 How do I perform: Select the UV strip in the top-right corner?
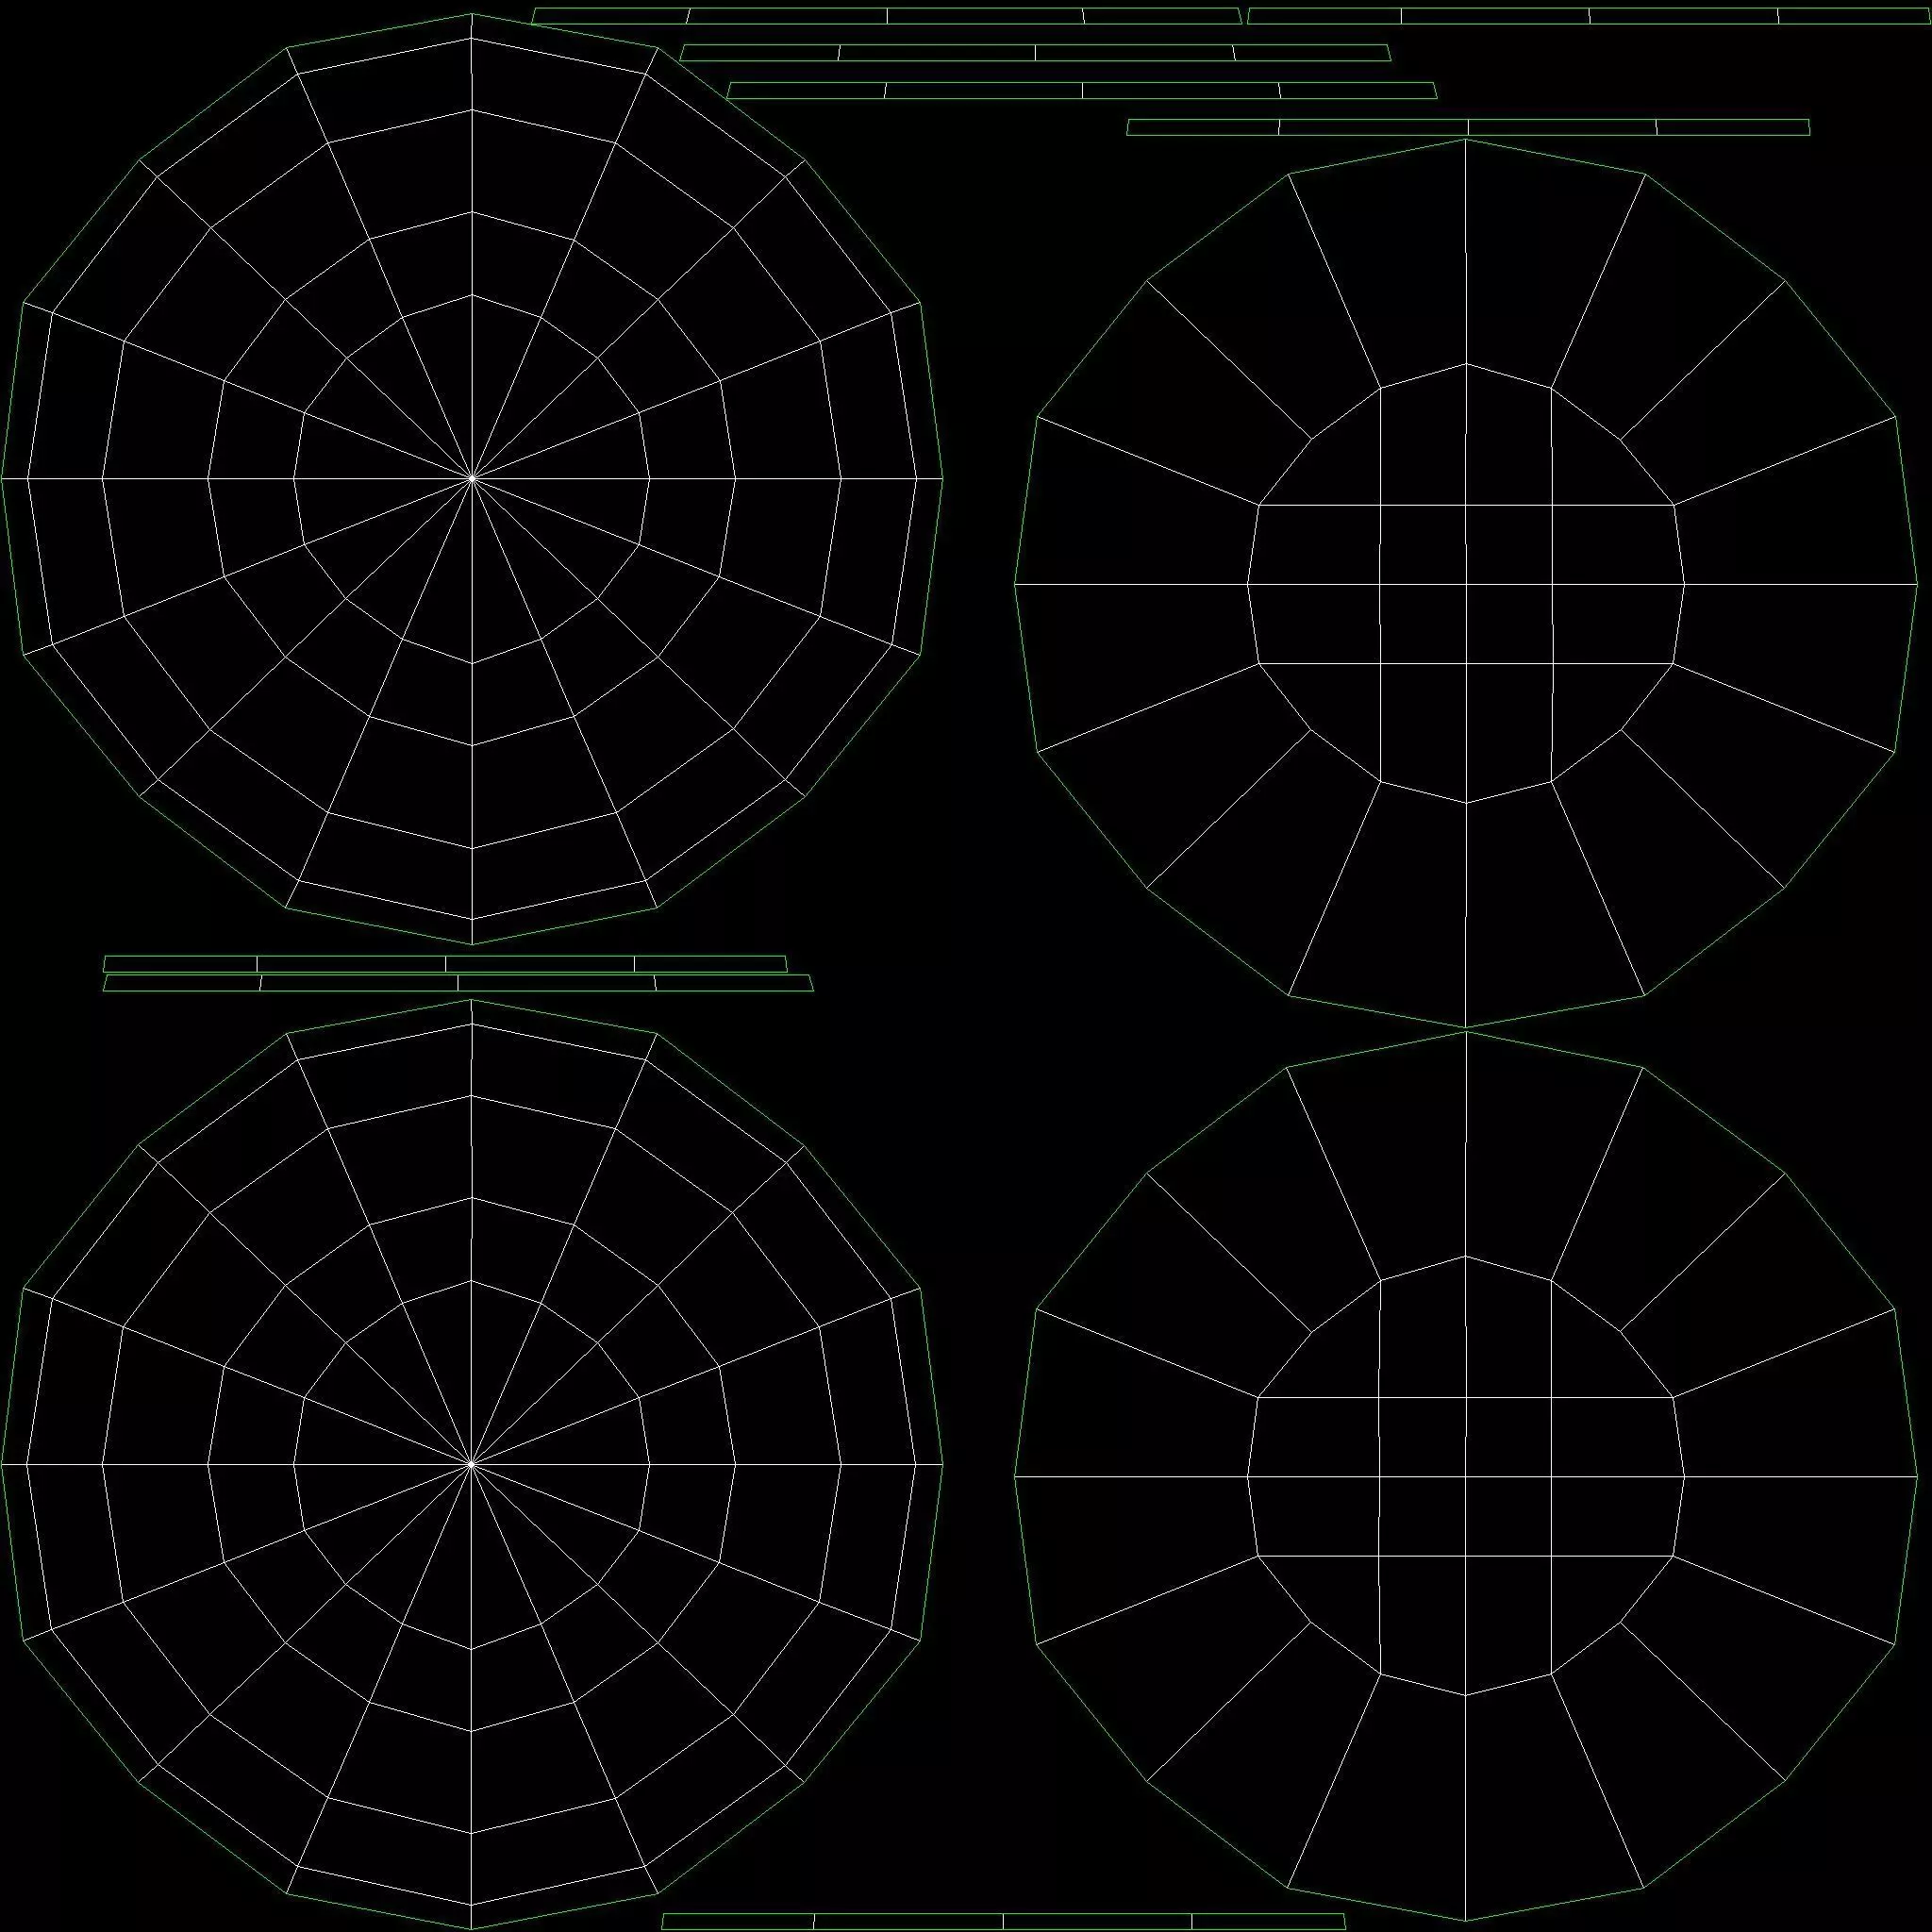pyautogui.click(x=1590, y=16)
